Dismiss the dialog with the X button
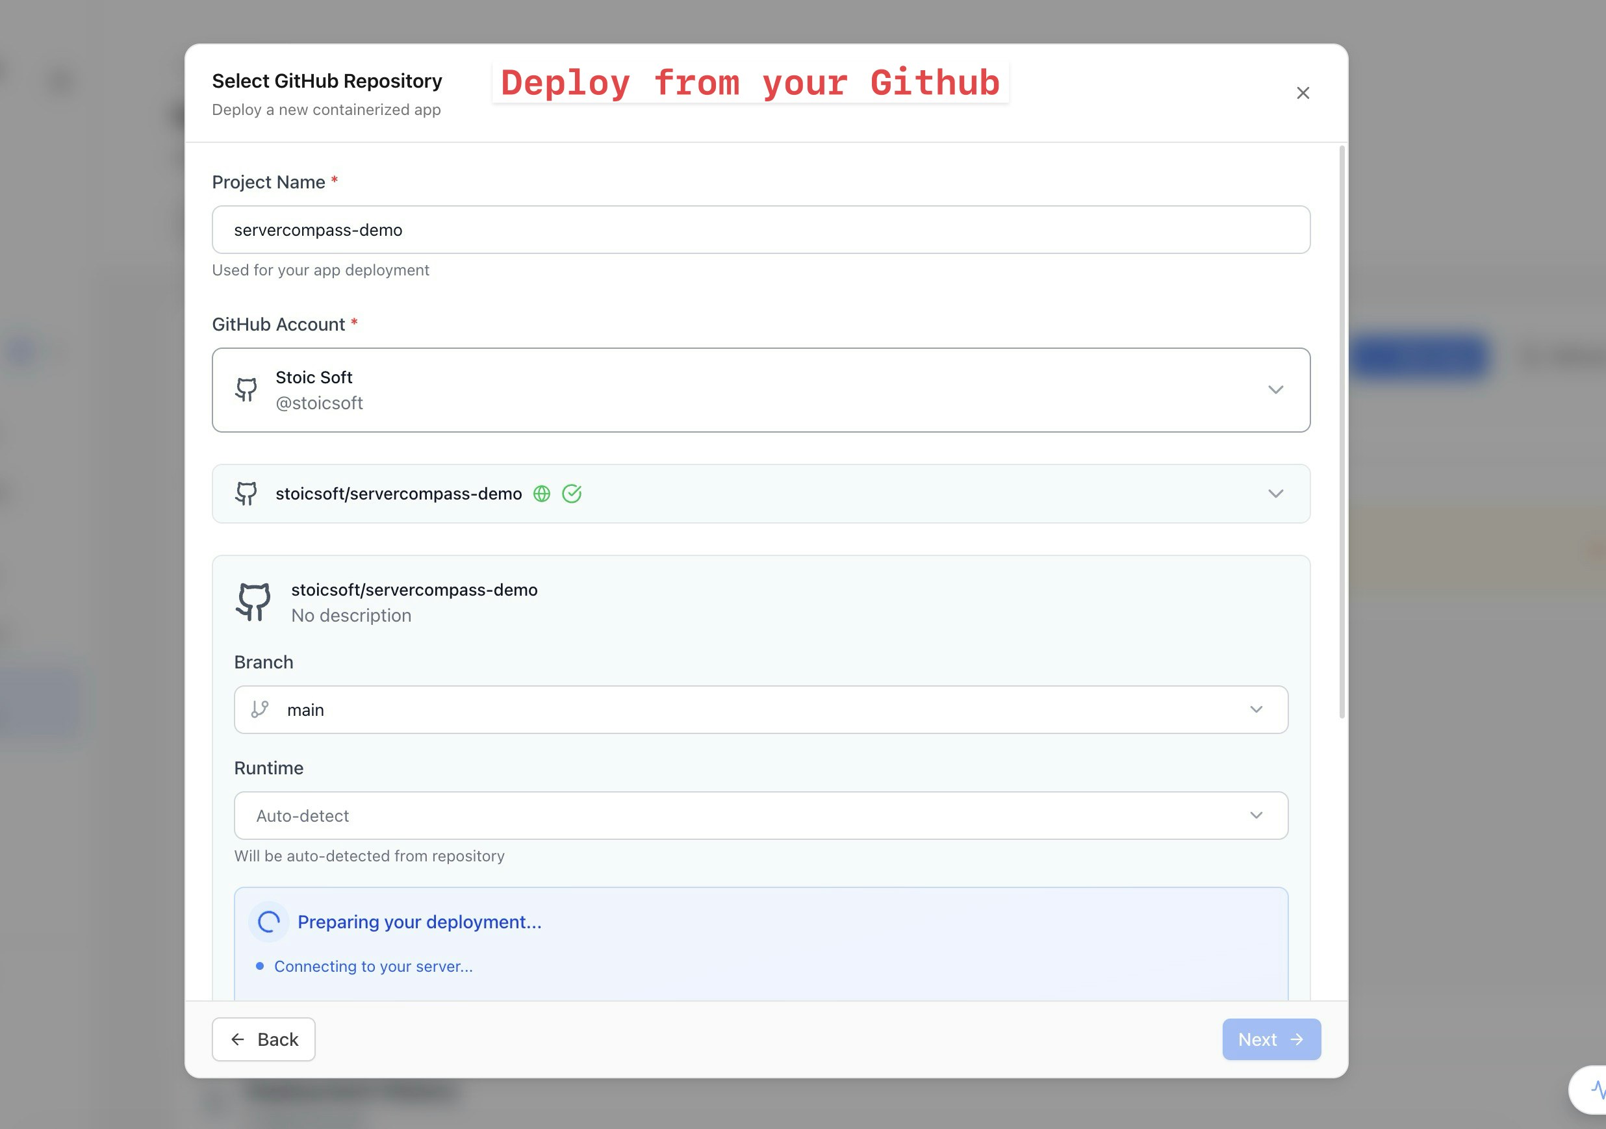The height and width of the screenshot is (1129, 1606). point(1303,92)
